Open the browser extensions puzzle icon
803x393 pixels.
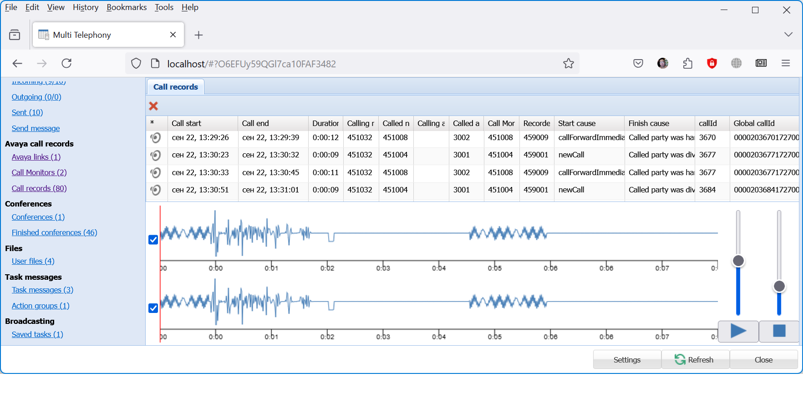coord(687,64)
